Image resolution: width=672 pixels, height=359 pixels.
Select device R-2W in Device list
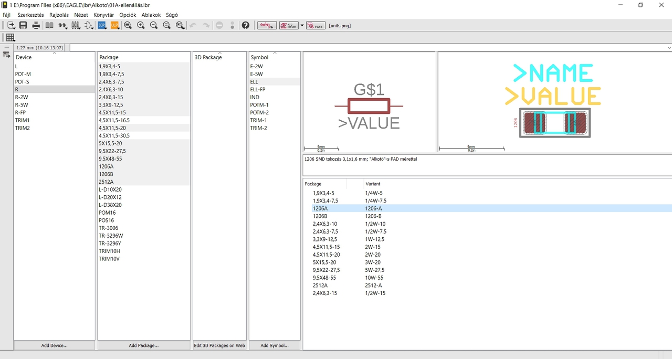point(55,97)
